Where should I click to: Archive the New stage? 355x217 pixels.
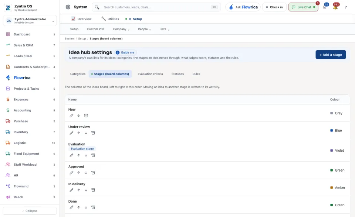pos(86,116)
